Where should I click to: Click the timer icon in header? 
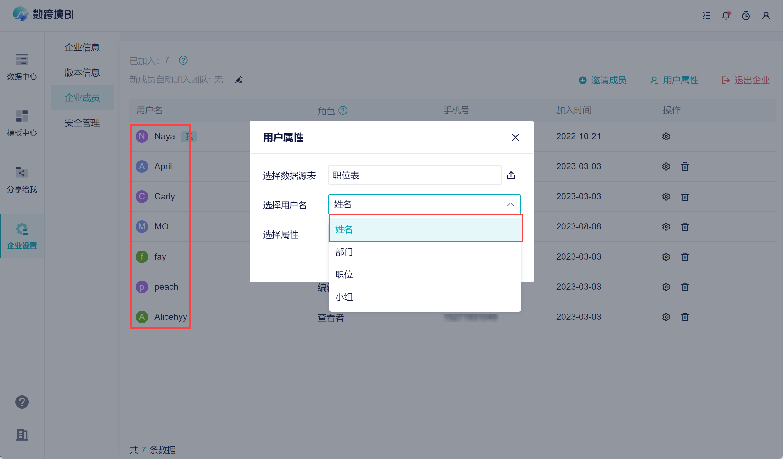(746, 15)
